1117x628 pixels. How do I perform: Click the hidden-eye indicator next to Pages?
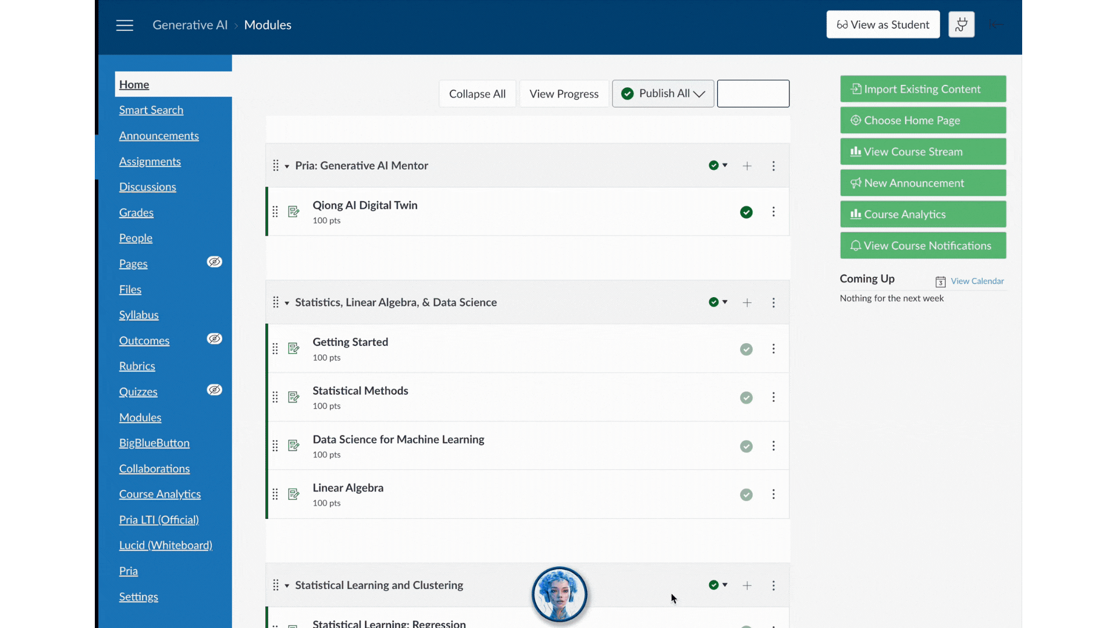tap(214, 262)
